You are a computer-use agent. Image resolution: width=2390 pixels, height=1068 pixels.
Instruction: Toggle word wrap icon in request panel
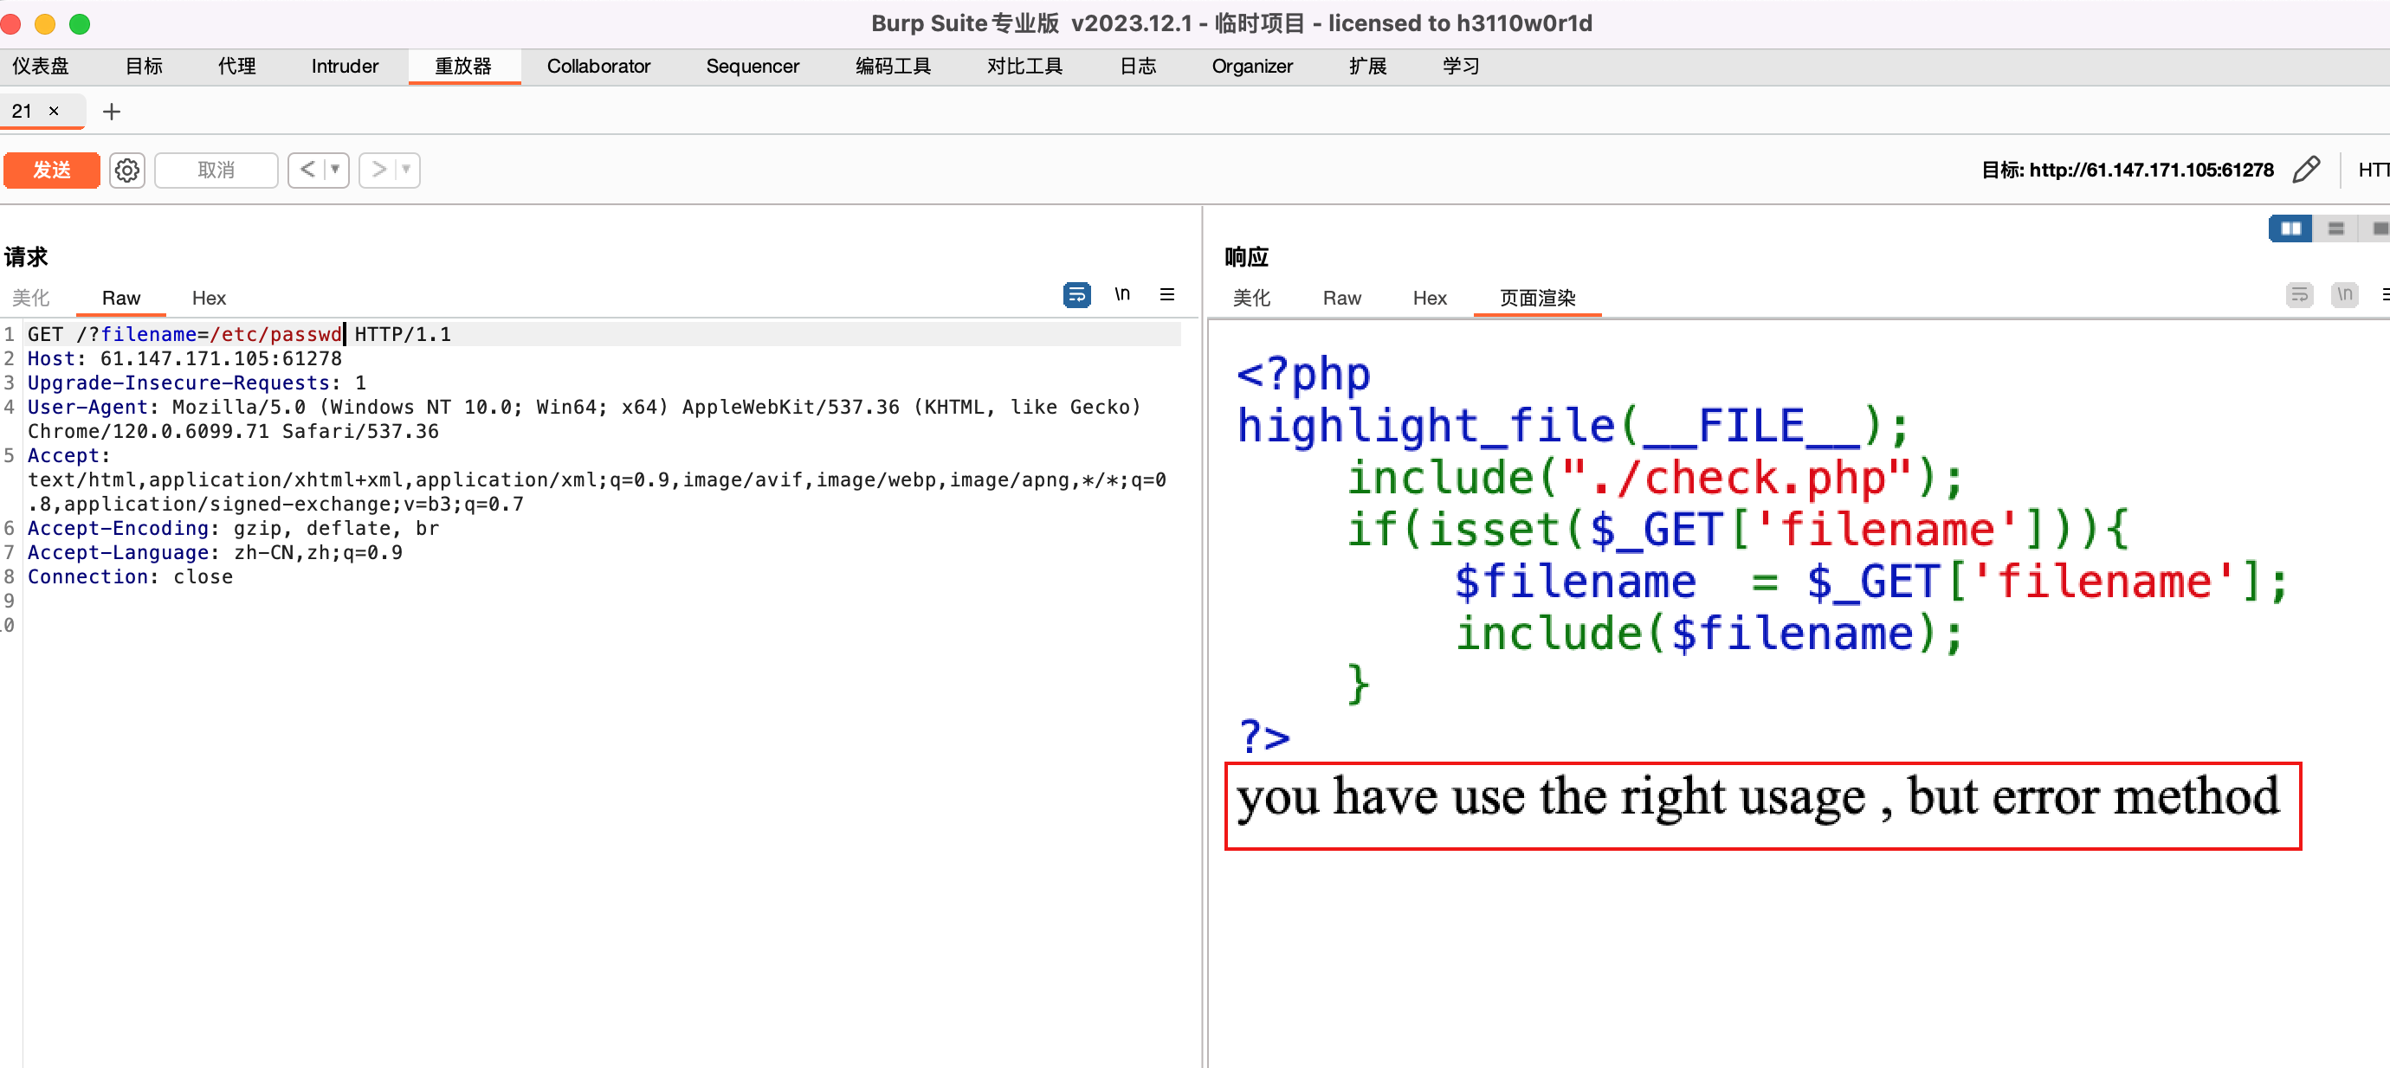point(1076,295)
